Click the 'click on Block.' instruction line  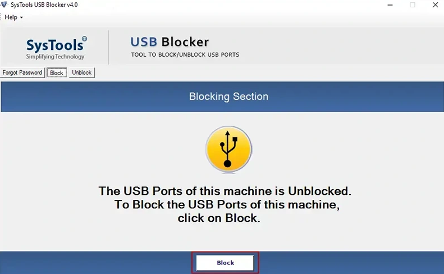[219, 218]
